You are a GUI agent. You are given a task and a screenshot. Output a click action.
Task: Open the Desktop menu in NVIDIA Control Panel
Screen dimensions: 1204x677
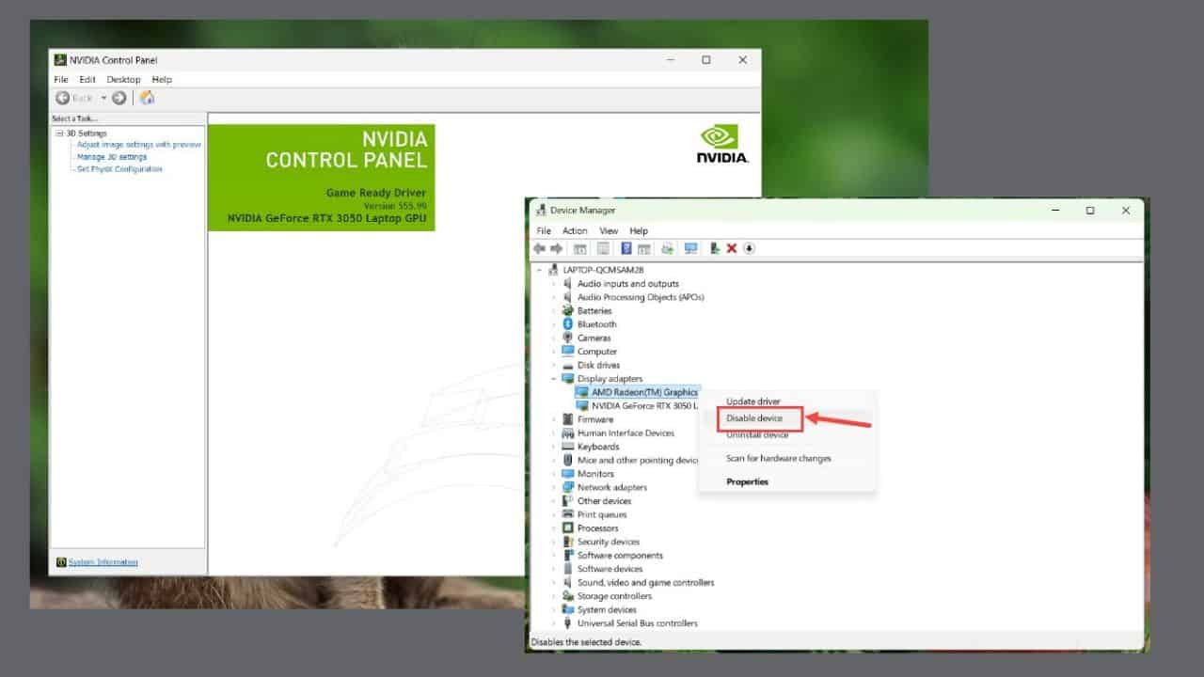(x=123, y=80)
